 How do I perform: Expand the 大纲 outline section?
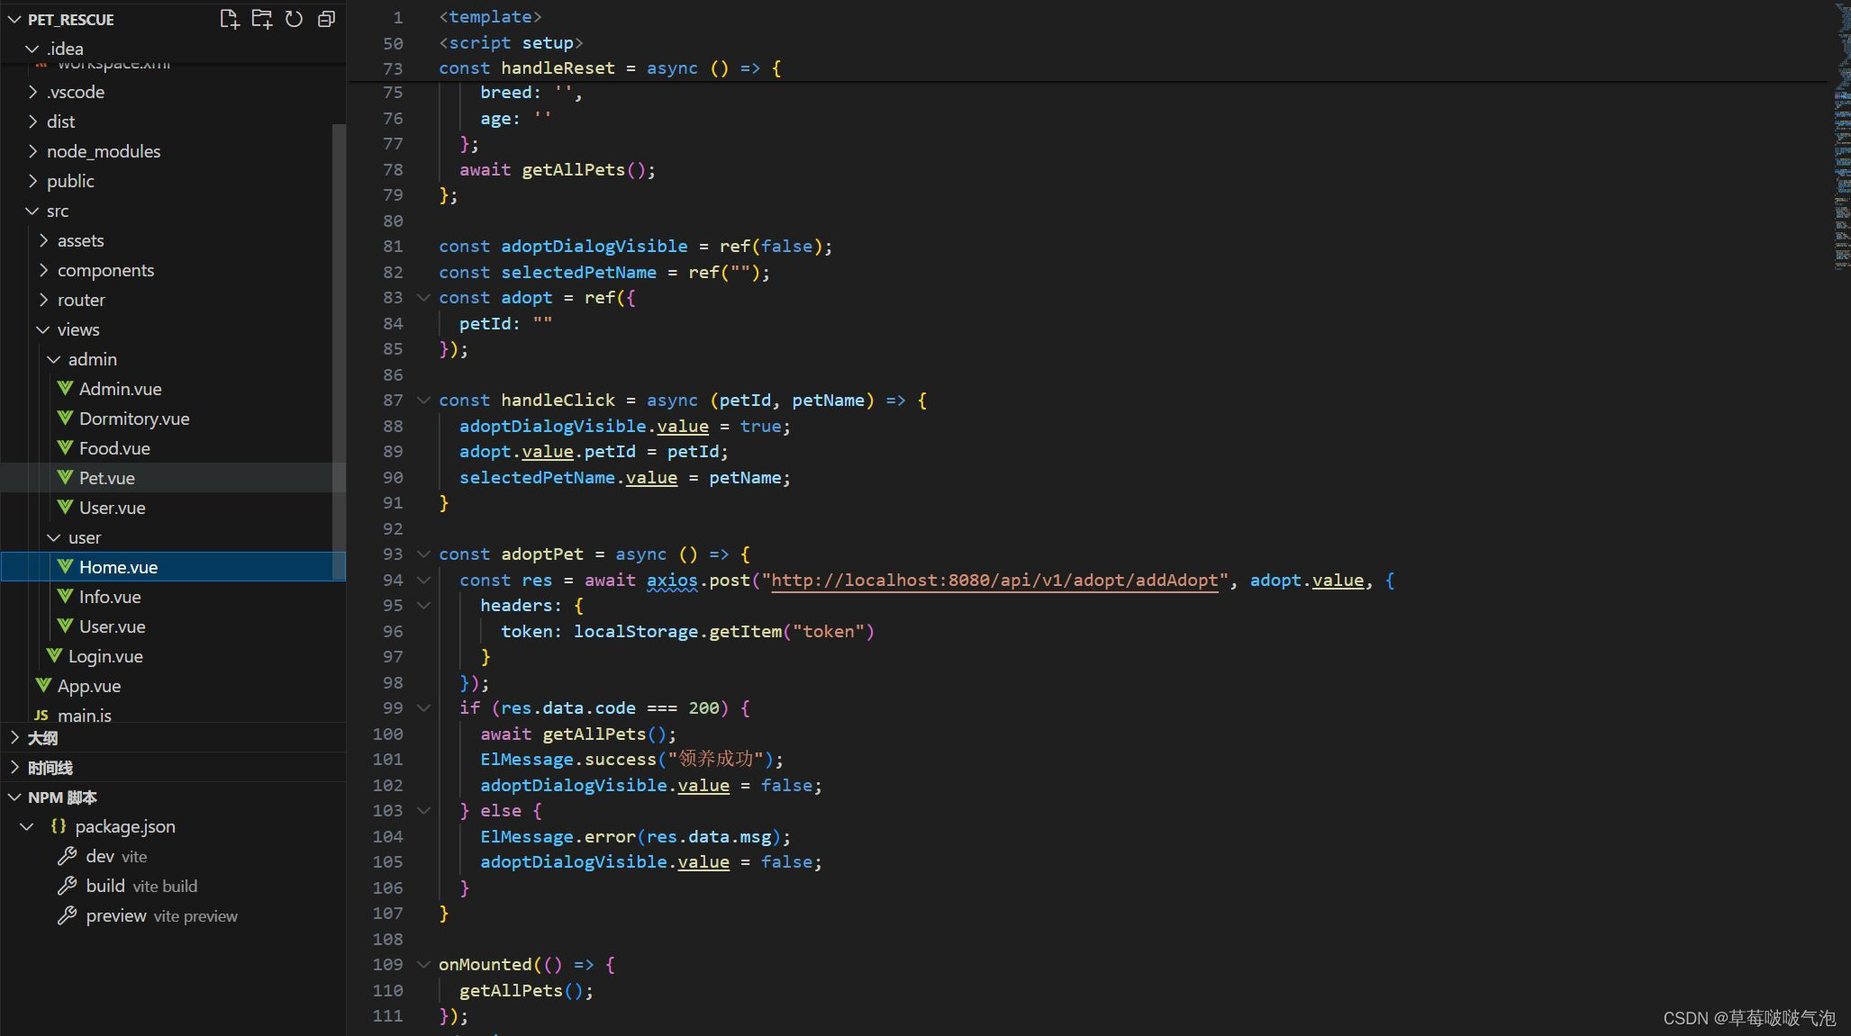[x=42, y=738]
